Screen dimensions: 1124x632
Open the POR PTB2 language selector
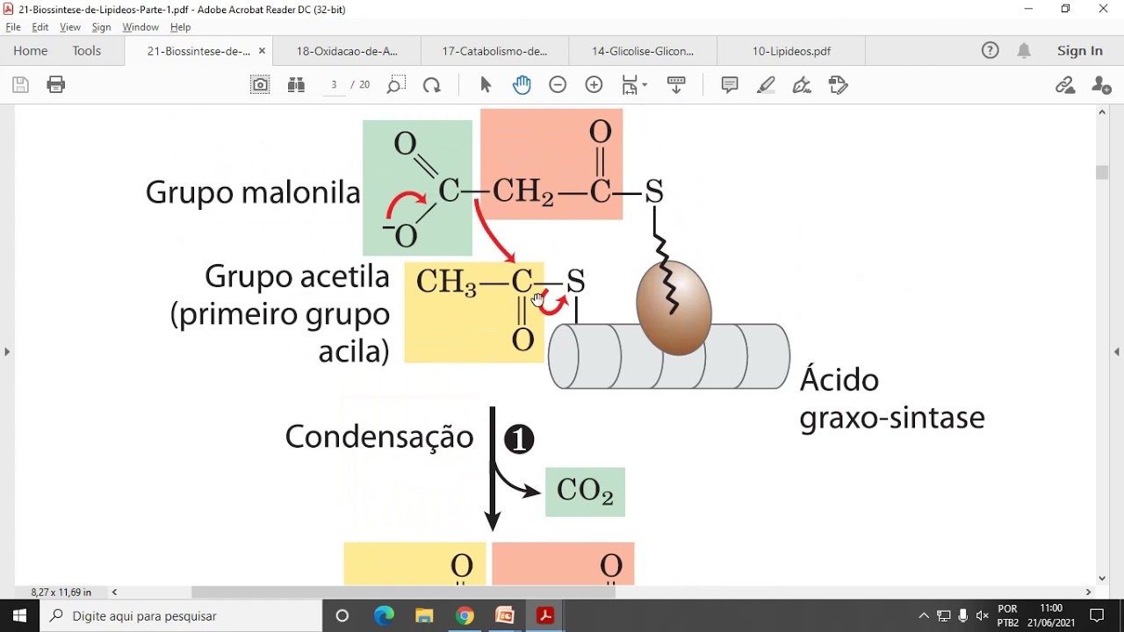coord(1008,616)
